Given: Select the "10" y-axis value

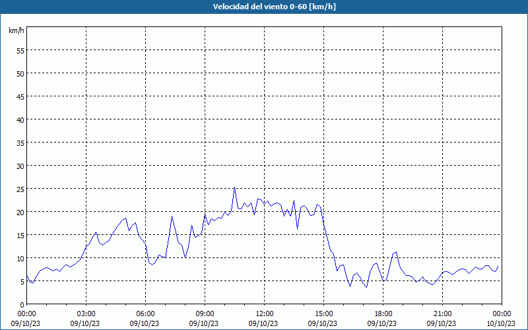Looking at the screenshot, I should [x=20, y=259].
